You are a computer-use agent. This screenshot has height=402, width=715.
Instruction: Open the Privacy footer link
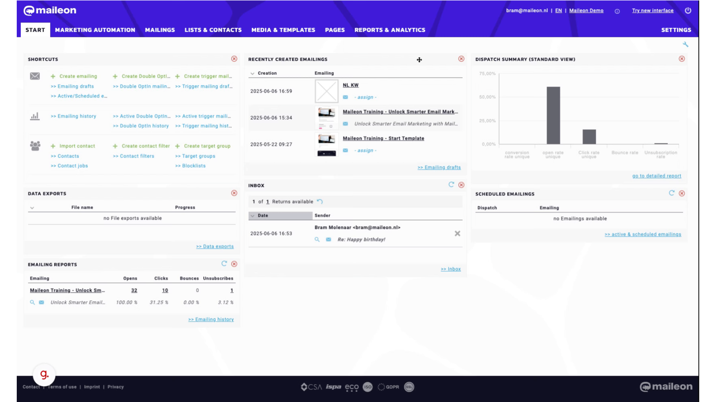[115, 387]
